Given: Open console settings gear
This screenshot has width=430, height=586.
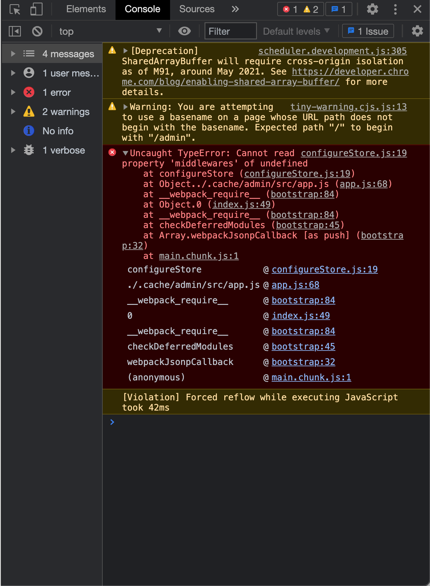Looking at the screenshot, I should [417, 31].
